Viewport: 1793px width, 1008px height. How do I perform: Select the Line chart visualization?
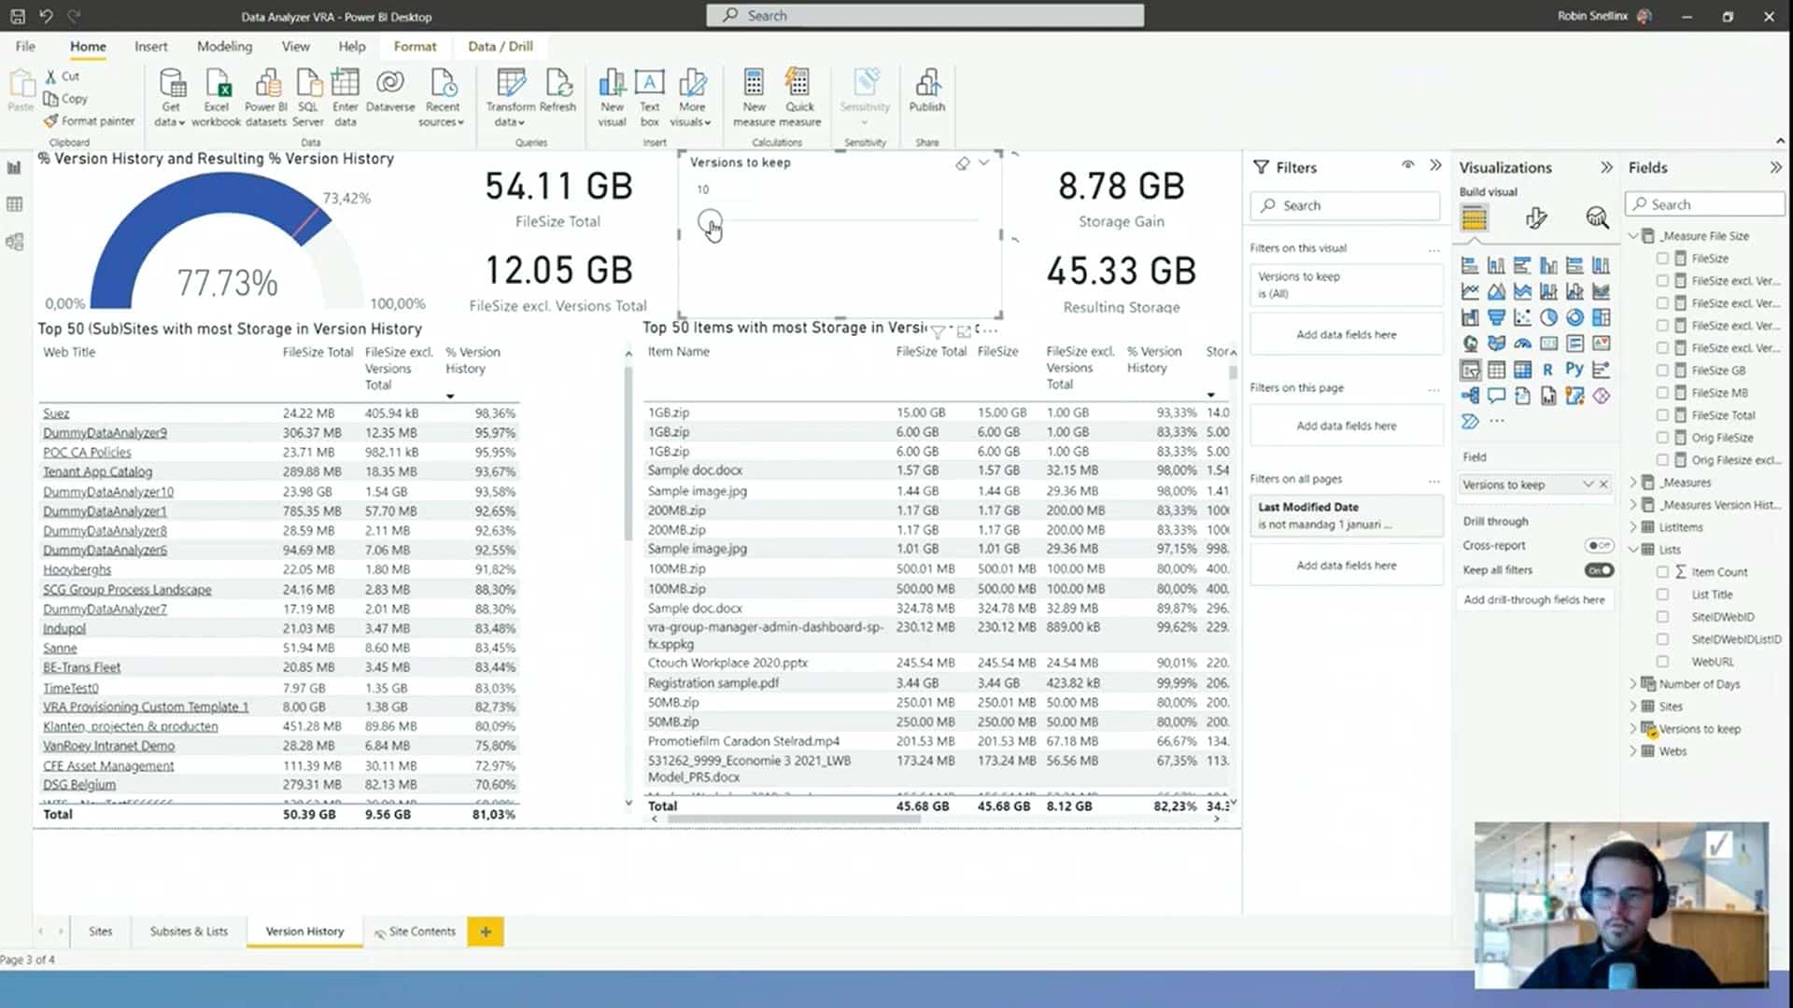point(1470,291)
